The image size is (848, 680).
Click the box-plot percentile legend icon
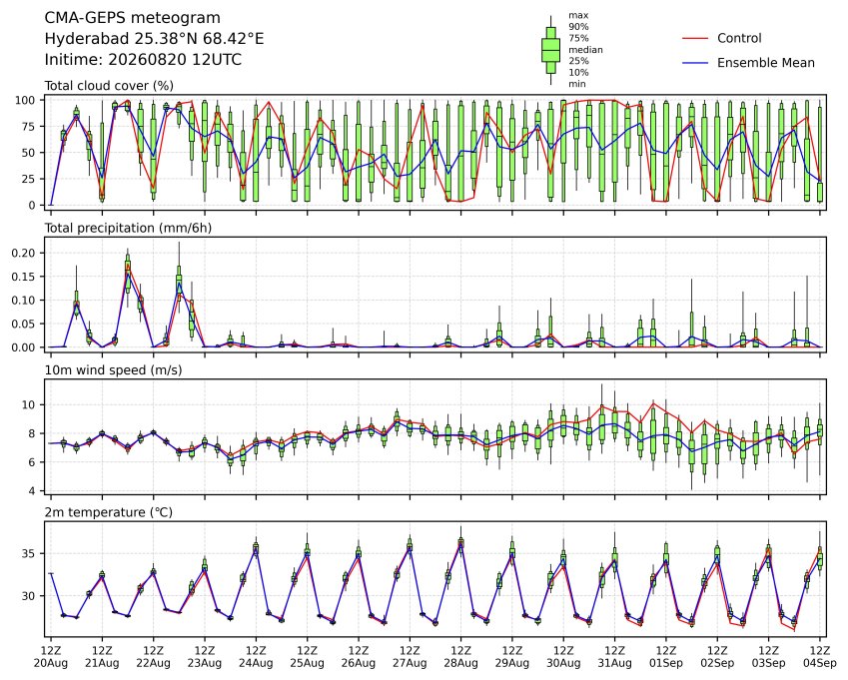point(550,50)
